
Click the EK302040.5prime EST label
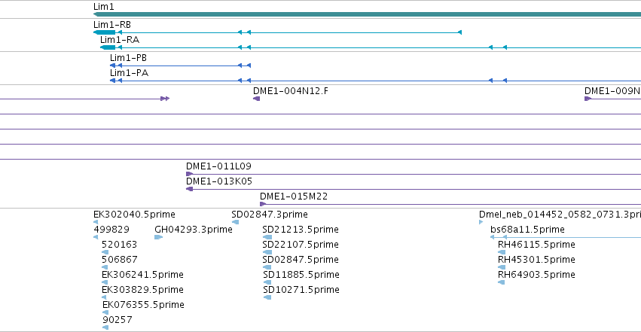[x=134, y=215]
